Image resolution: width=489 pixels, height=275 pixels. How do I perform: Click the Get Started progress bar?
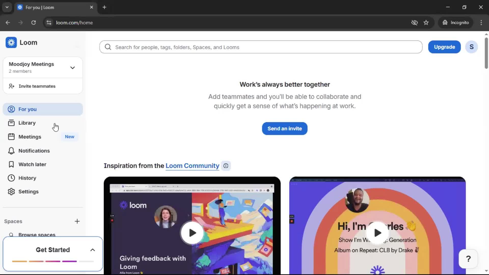tap(52, 261)
